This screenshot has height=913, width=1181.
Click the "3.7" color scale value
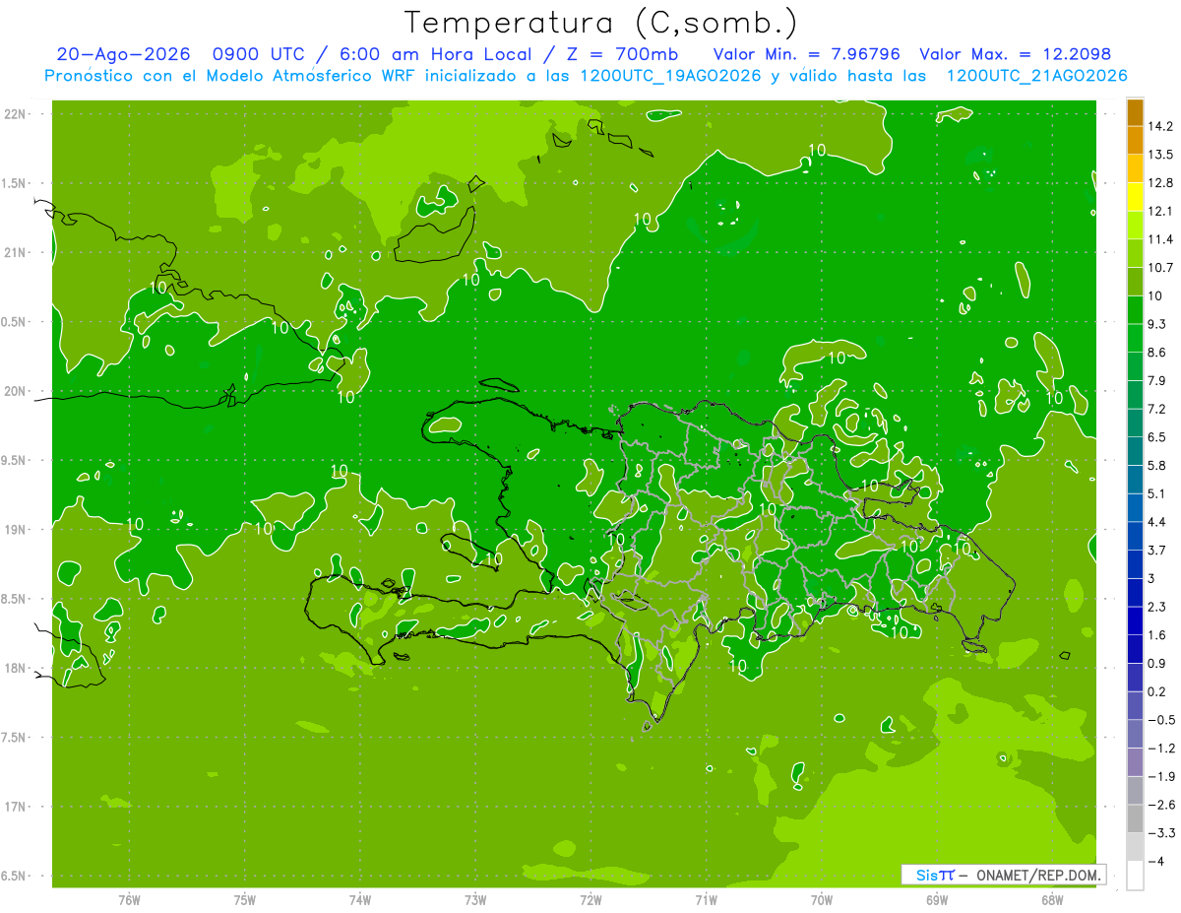[1156, 550]
